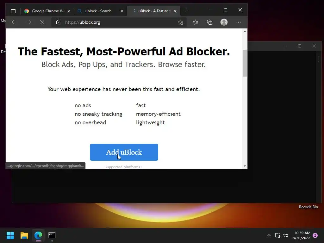Open a new tab with plus button
This screenshot has width=324, height=243.
tap(186, 11)
